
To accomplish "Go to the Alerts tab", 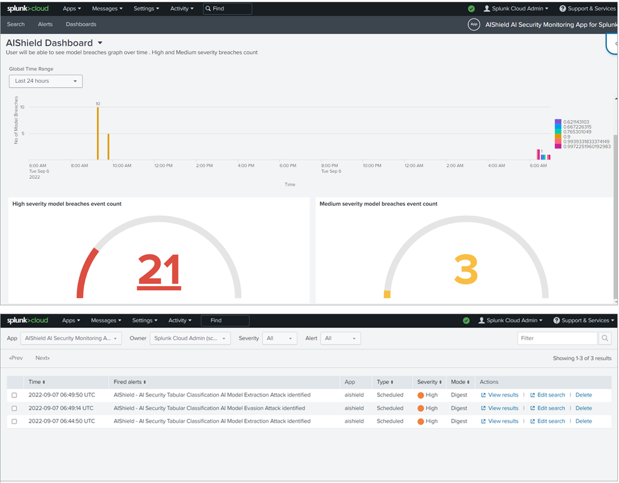I will point(45,24).
